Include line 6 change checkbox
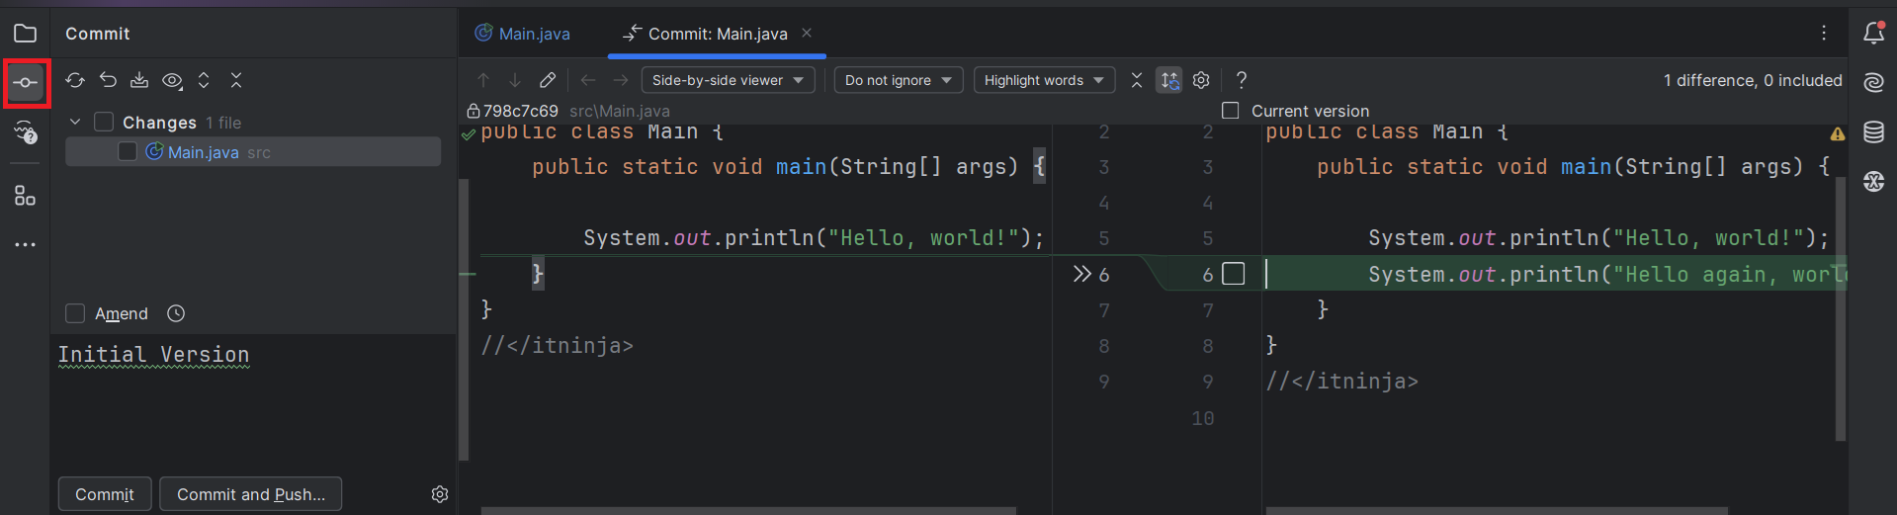Screen dimensions: 1897x515 click(1234, 274)
